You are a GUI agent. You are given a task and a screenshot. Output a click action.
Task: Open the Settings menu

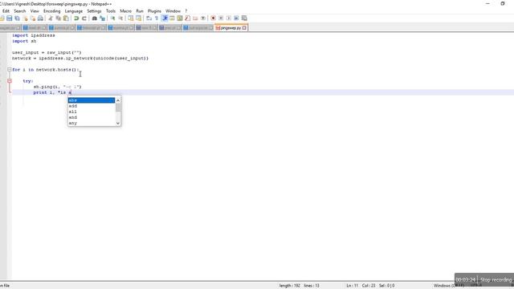pos(94,11)
